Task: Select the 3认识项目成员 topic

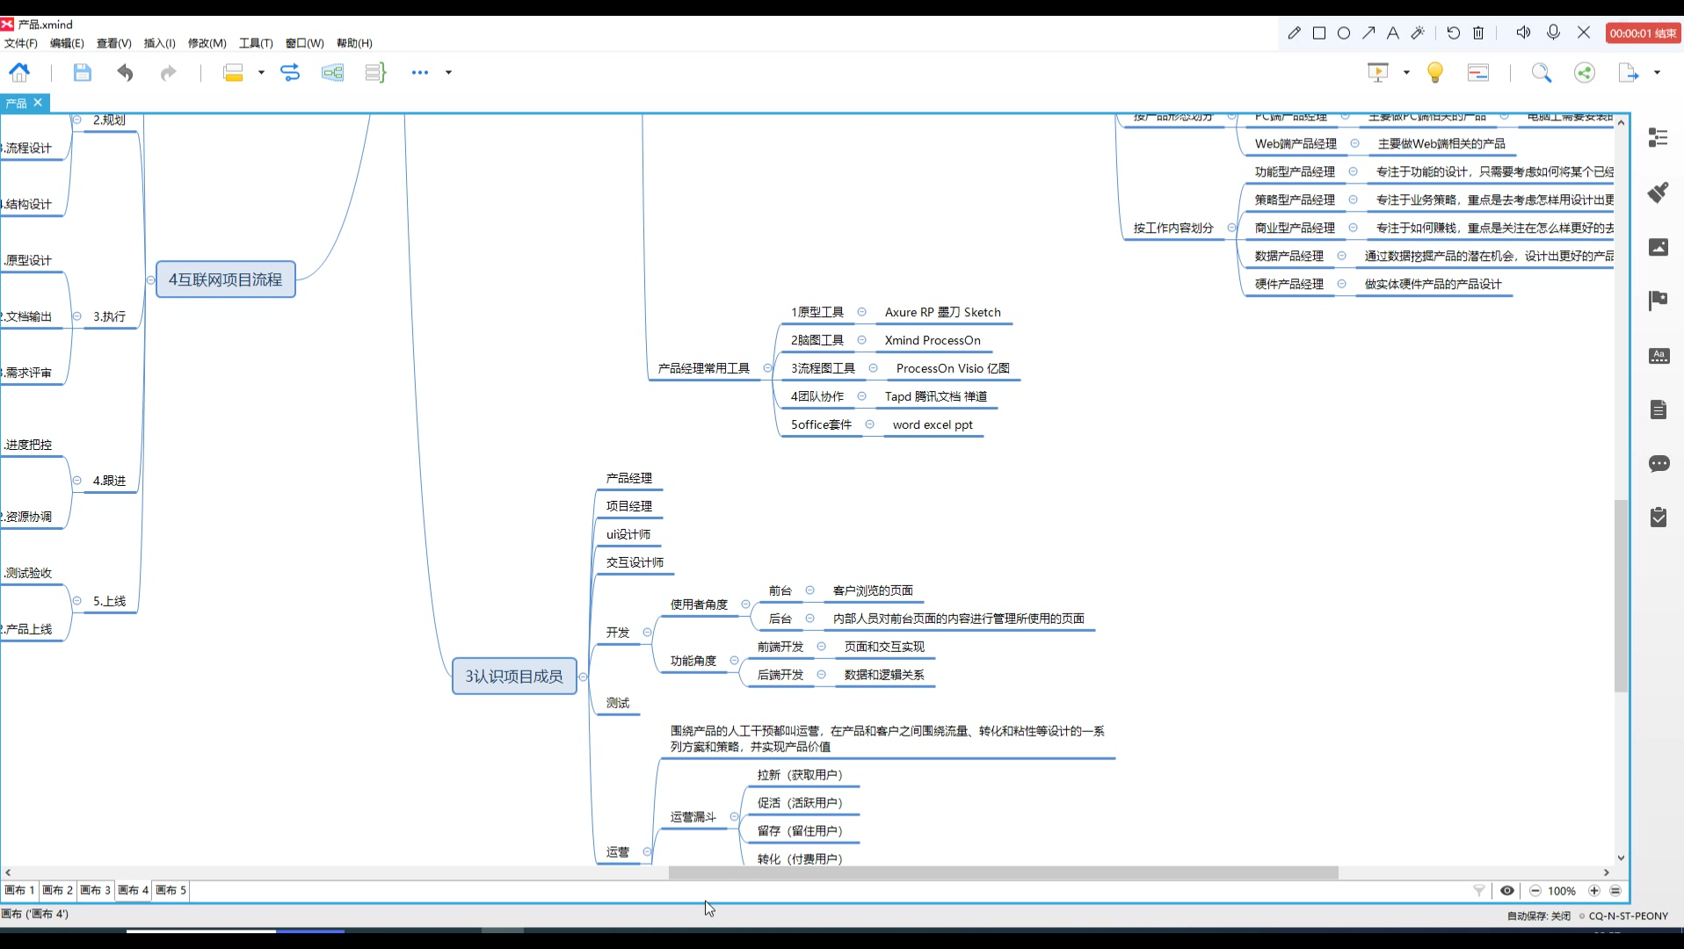Action: point(514,677)
